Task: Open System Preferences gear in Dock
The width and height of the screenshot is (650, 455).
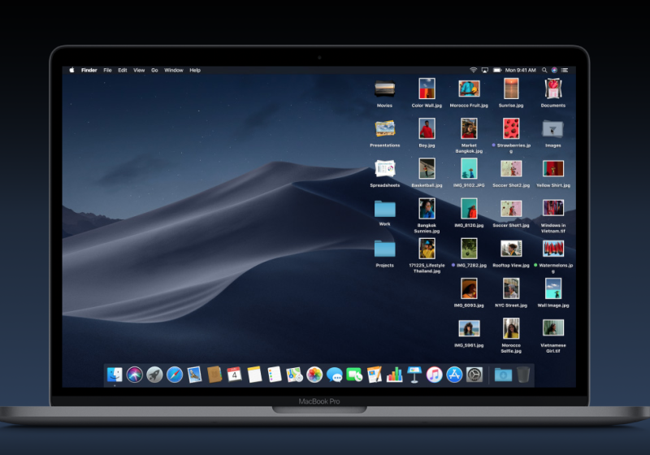Action: 474,375
